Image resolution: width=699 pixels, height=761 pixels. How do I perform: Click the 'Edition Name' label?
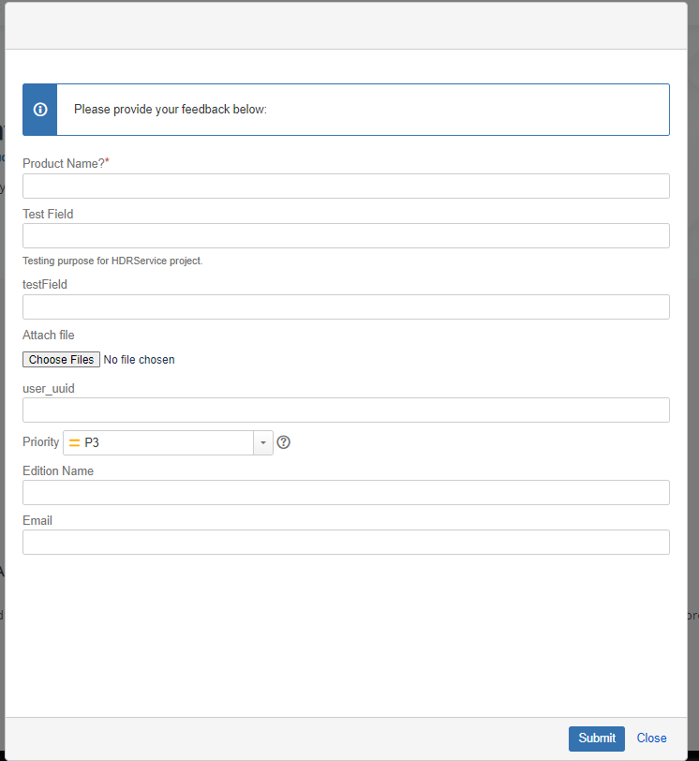click(58, 470)
